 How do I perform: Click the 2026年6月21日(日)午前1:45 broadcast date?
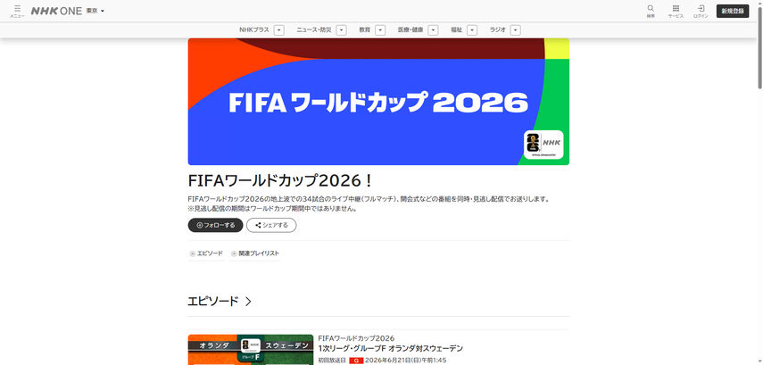(406, 361)
